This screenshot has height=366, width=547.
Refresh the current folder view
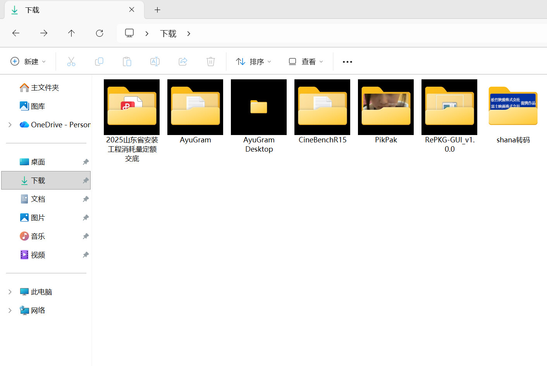100,33
